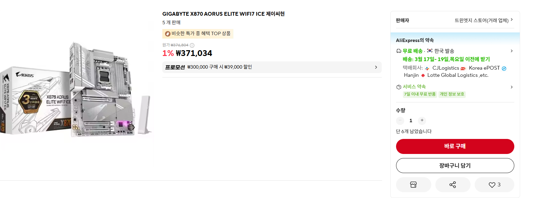Click the service promise shield icon
The image size is (543, 198).
click(398, 87)
